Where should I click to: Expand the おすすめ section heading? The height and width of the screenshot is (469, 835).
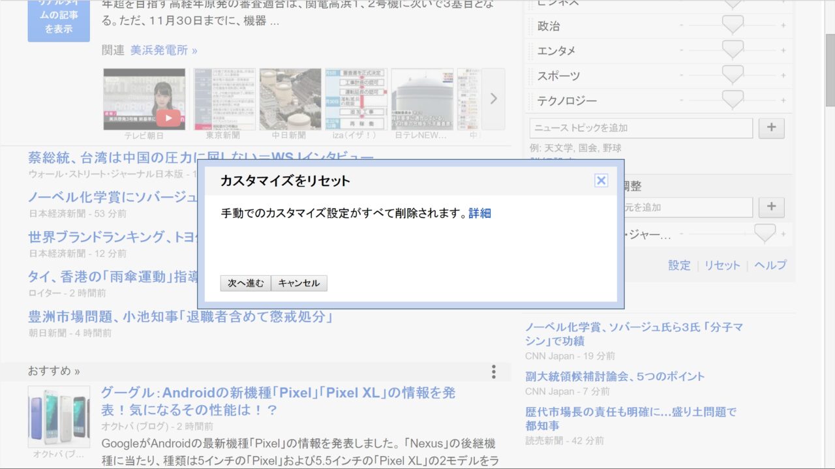pos(53,371)
